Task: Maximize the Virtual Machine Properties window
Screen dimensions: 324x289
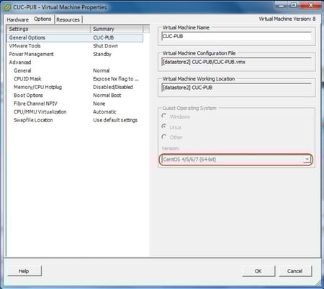Action: point(293,5)
